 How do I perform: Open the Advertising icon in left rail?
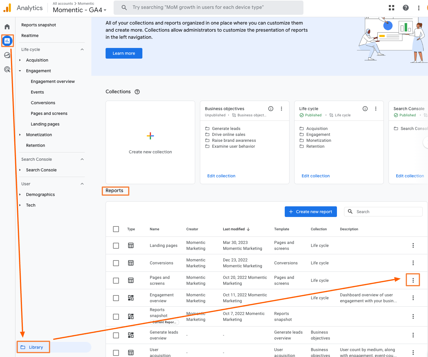click(x=7, y=69)
